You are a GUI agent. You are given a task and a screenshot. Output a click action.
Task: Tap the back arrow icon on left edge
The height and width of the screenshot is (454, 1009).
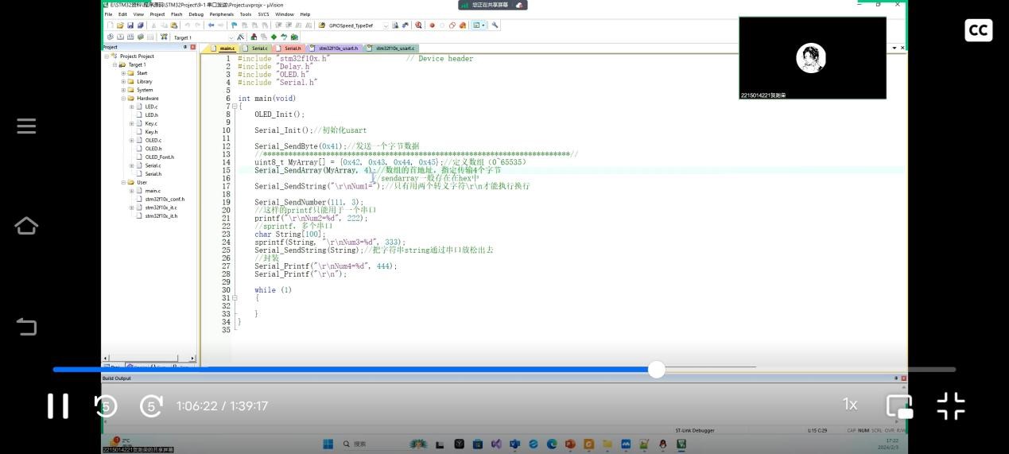tap(26, 326)
